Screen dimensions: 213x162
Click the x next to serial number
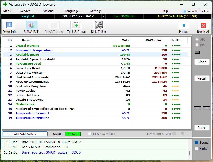[x=103, y=16]
